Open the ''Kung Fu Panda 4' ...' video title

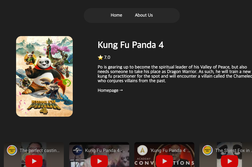(170, 150)
